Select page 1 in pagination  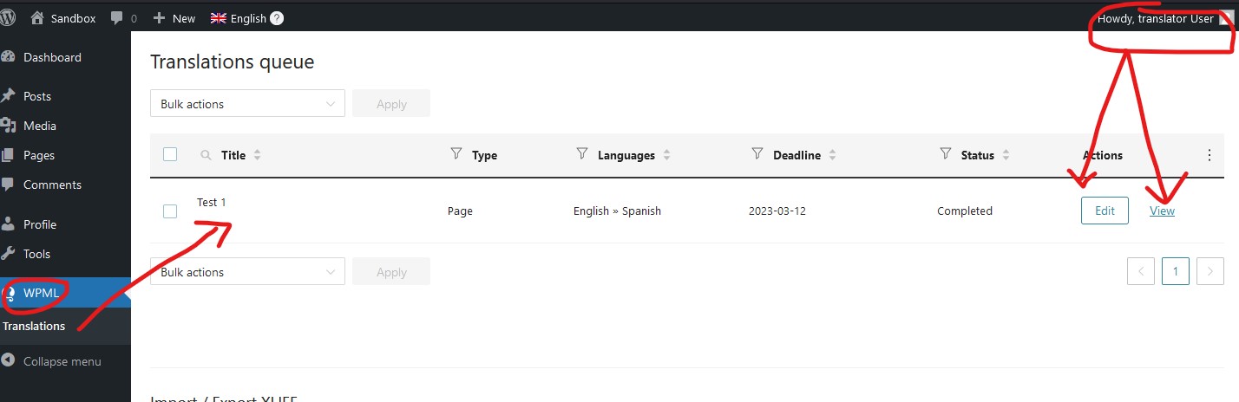1176,271
